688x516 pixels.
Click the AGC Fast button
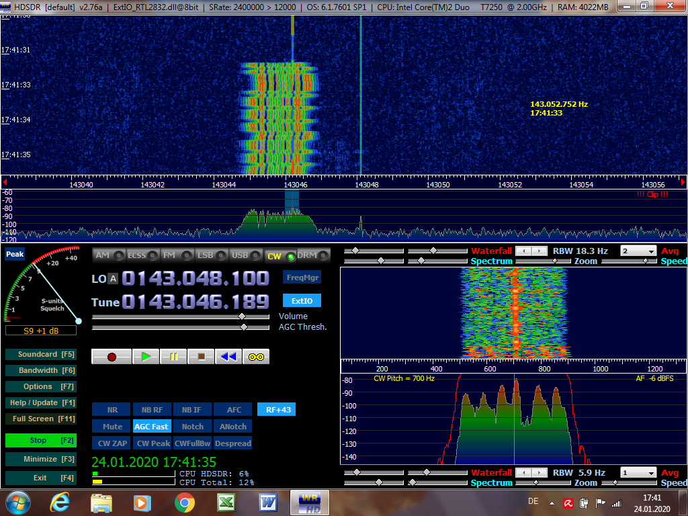click(152, 427)
